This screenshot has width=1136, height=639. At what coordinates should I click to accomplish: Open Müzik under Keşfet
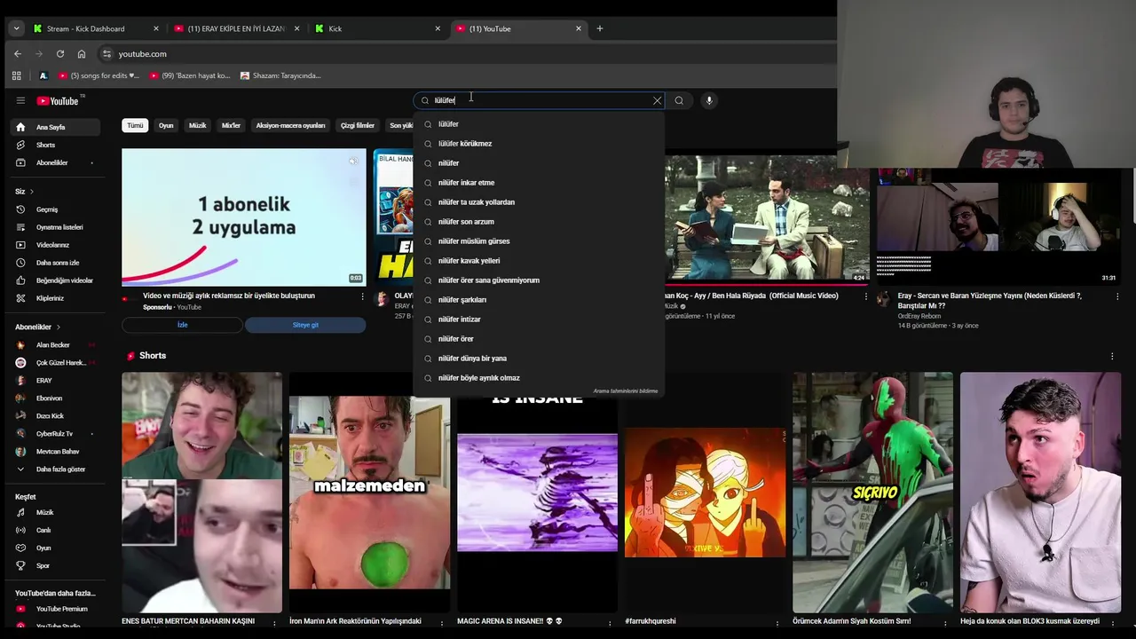coord(57,512)
